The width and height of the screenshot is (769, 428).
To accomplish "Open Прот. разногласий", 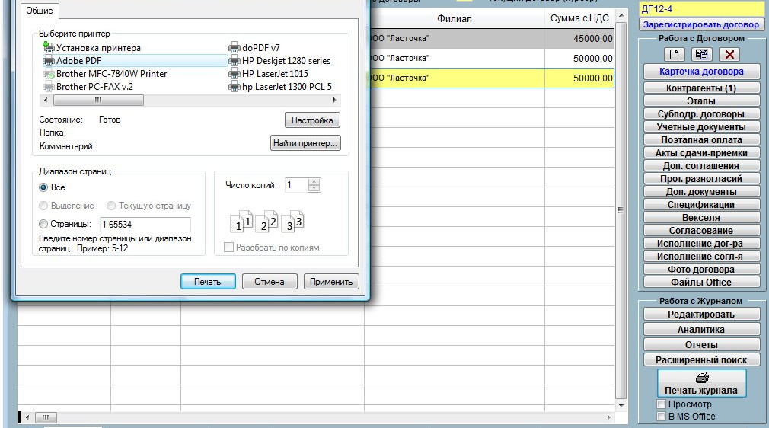I will [x=701, y=179].
